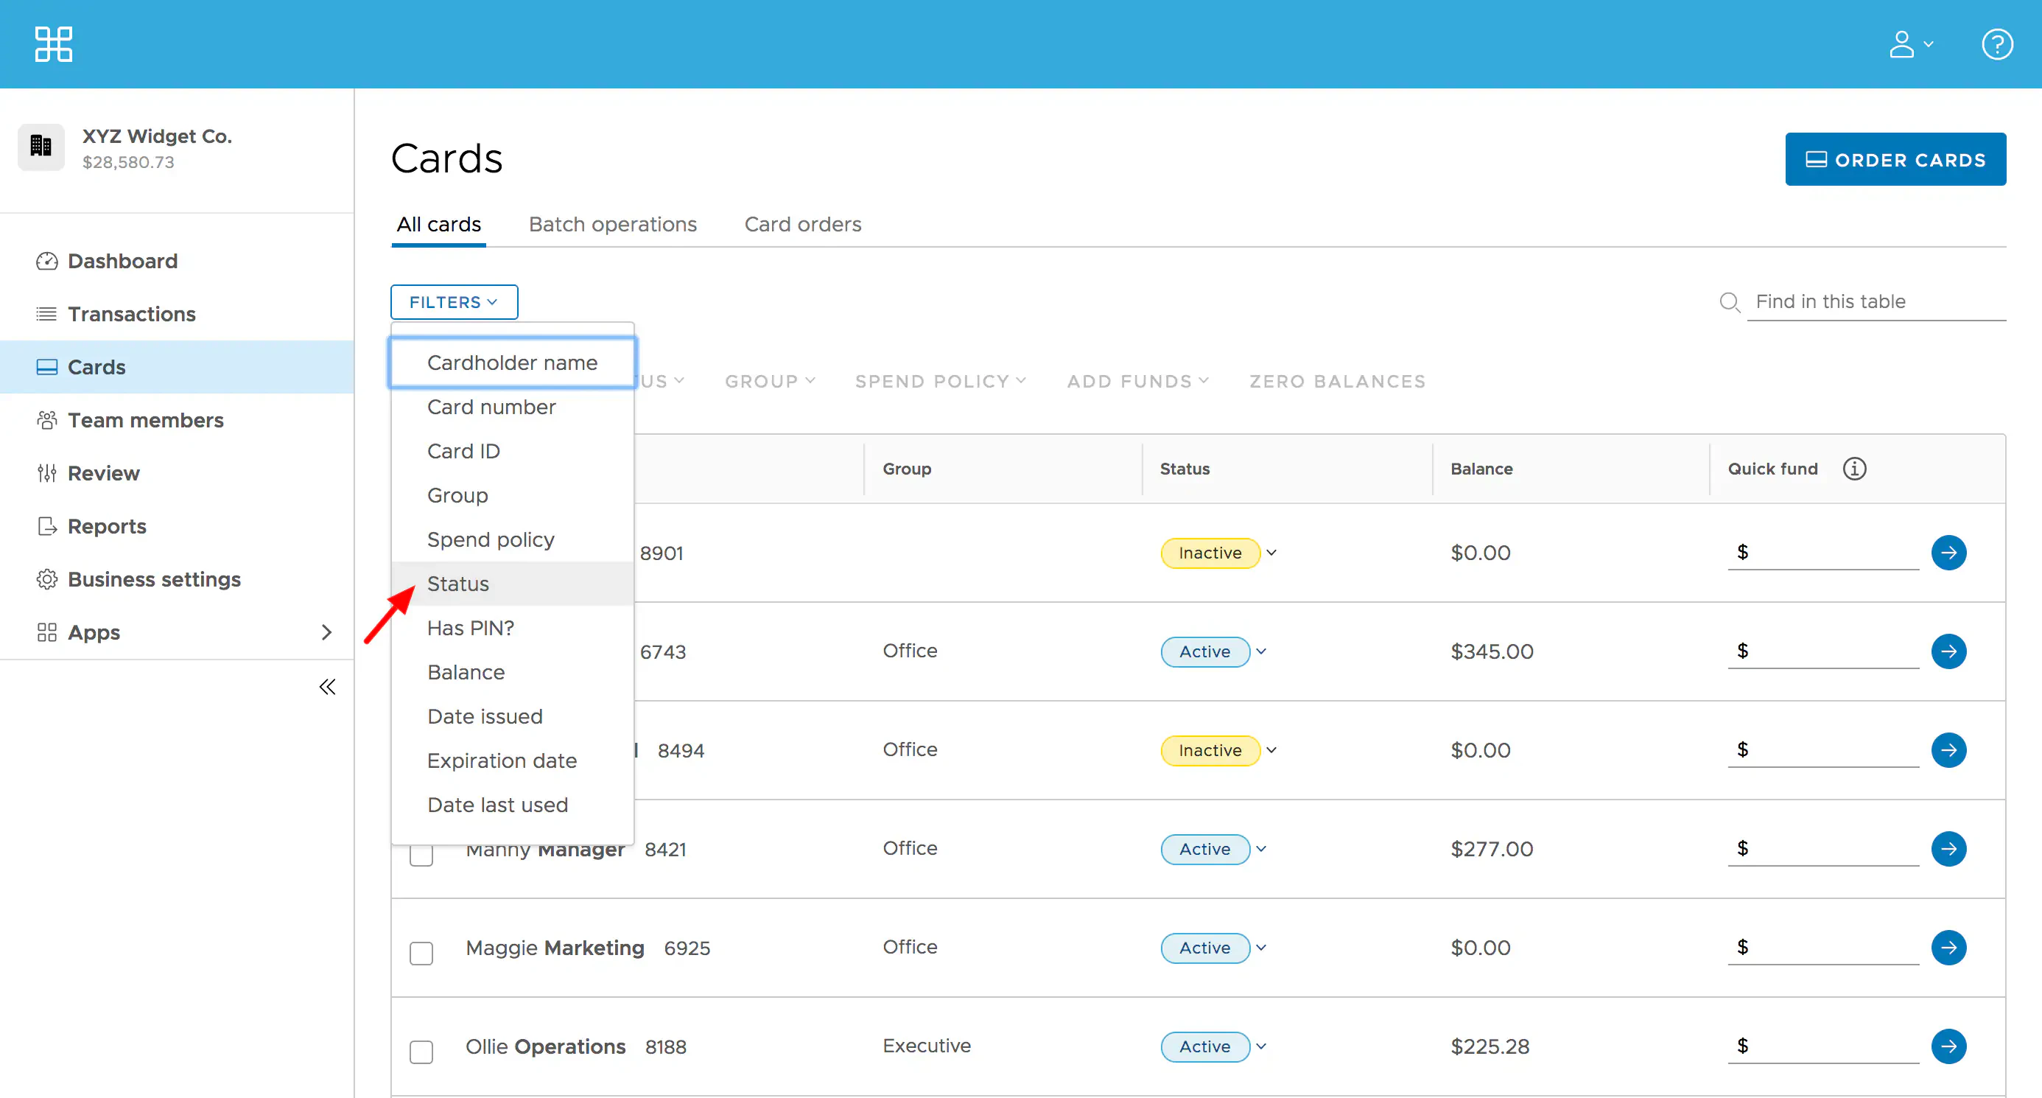Expand the Apps sidebar section
The width and height of the screenshot is (2042, 1098).
[326, 632]
